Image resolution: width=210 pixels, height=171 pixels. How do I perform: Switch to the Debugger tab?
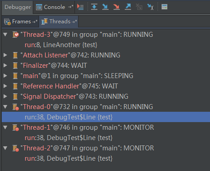(x=17, y=7)
